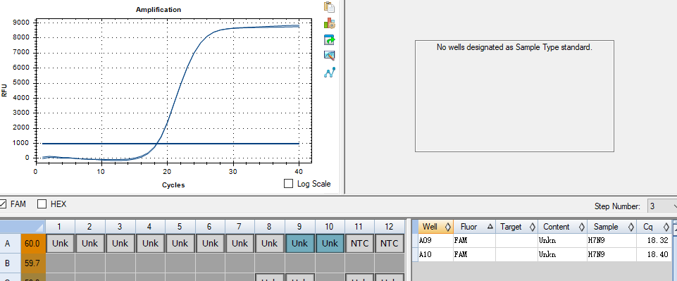Select well A3 Unk in the plate grid
Viewport: 677px width, 281px height.
click(x=120, y=244)
